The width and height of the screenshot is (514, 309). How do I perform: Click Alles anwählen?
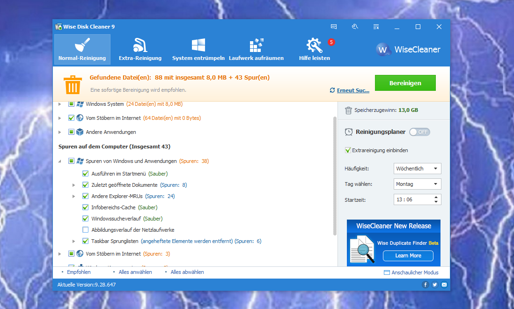[x=135, y=272]
